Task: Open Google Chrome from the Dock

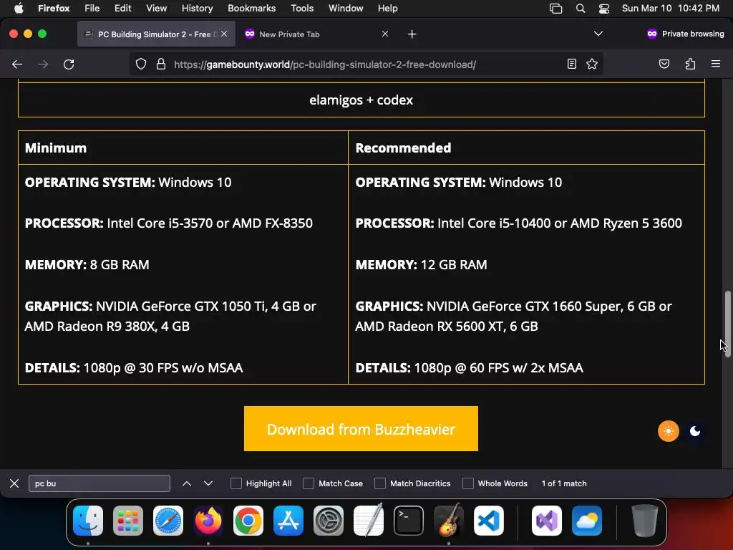Action: point(248,520)
